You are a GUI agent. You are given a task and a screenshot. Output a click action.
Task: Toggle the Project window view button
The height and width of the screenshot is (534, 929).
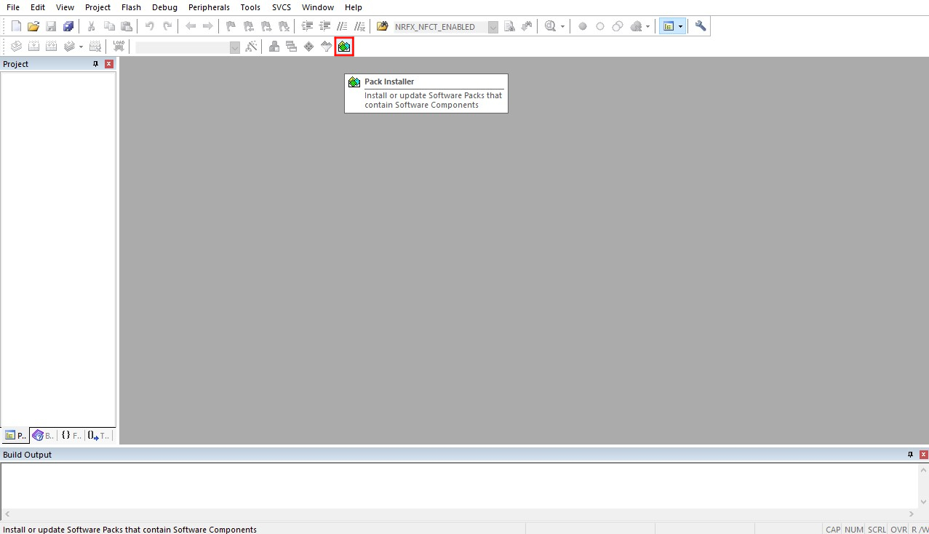point(668,26)
